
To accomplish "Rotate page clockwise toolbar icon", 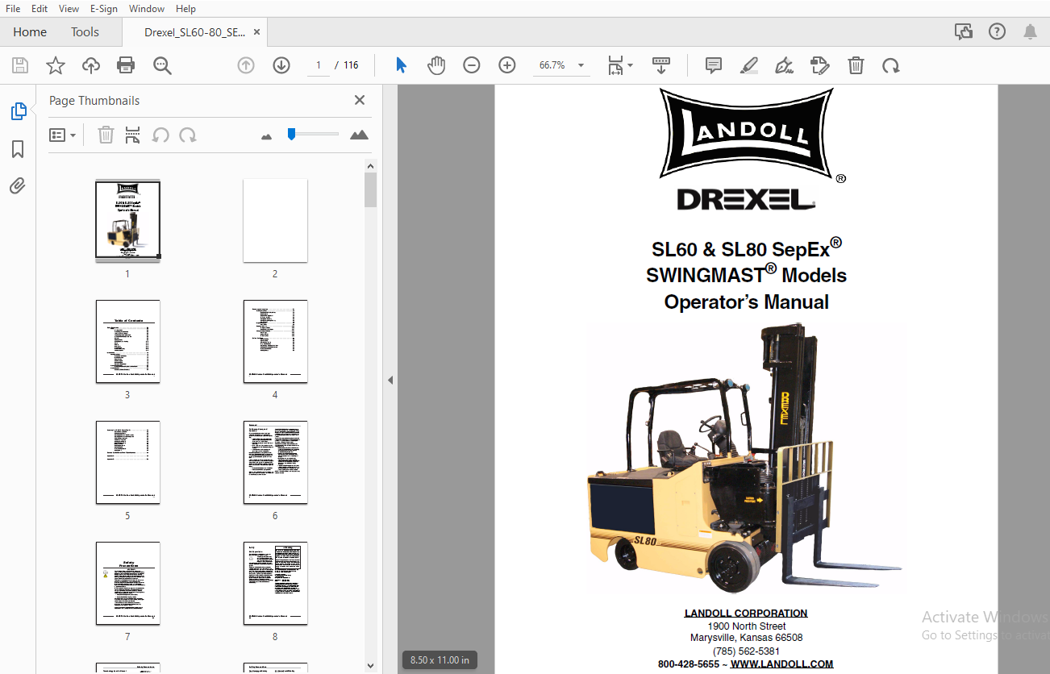I will tap(891, 65).
